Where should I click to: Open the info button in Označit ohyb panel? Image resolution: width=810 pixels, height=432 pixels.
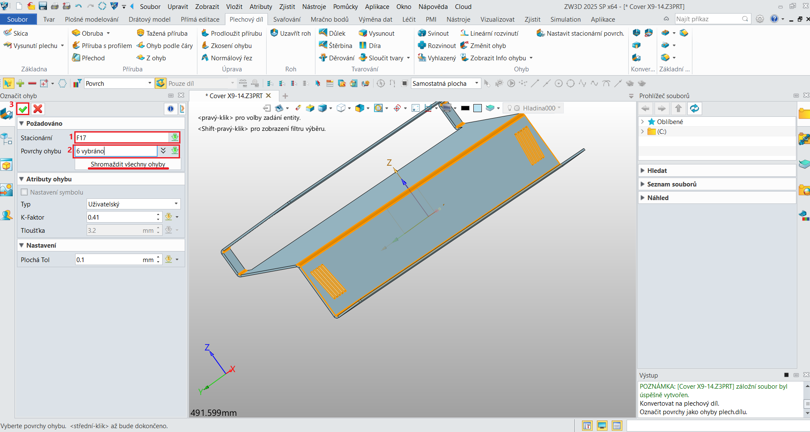170,109
